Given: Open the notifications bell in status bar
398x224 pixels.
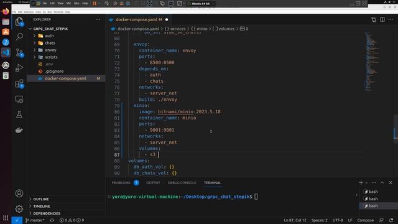Looking at the screenshot, I should (391, 220).
